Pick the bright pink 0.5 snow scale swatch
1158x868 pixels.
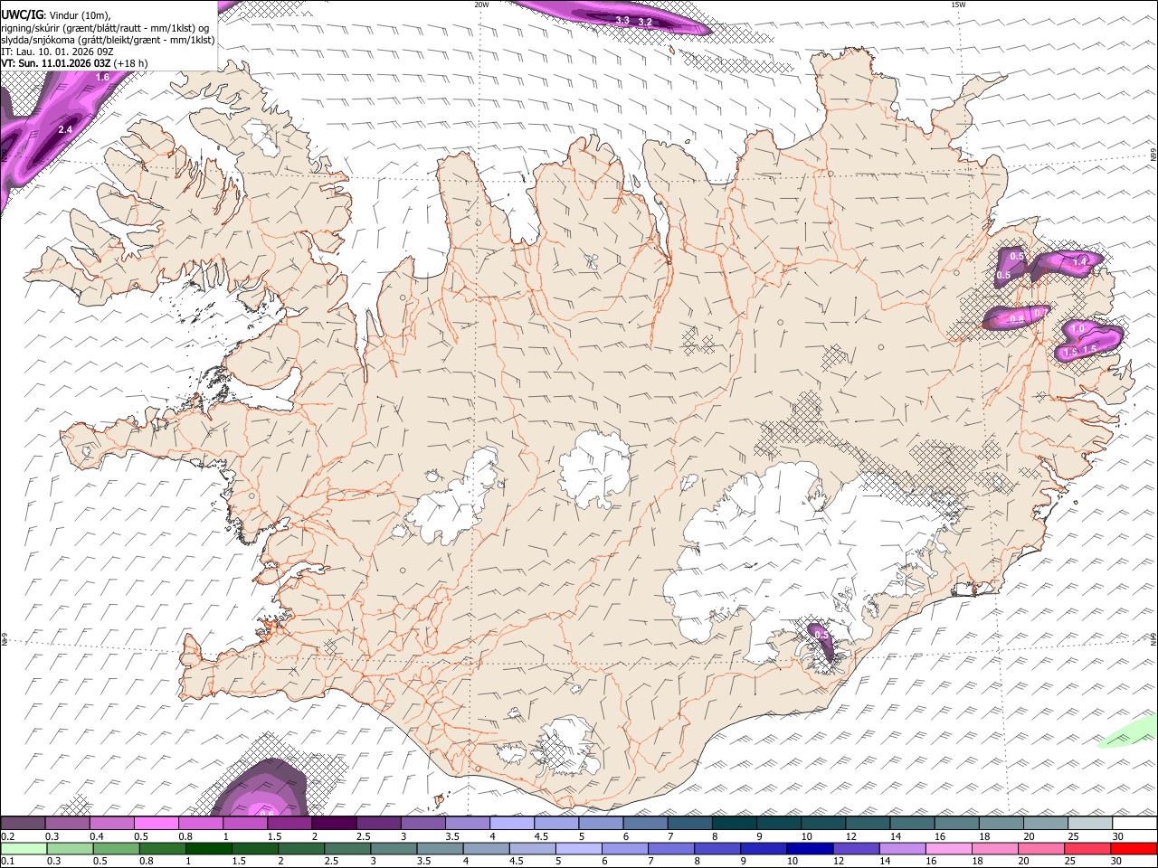(x=156, y=824)
